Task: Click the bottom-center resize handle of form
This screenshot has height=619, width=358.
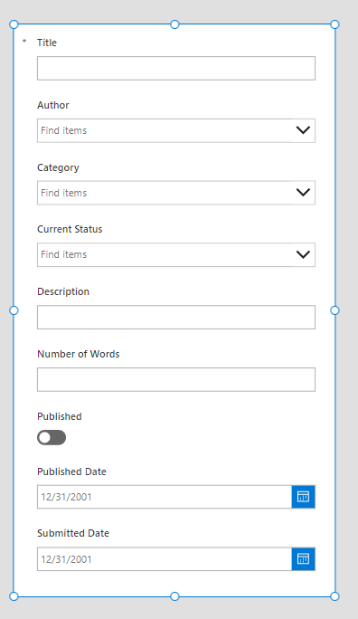Action: (174, 596)
